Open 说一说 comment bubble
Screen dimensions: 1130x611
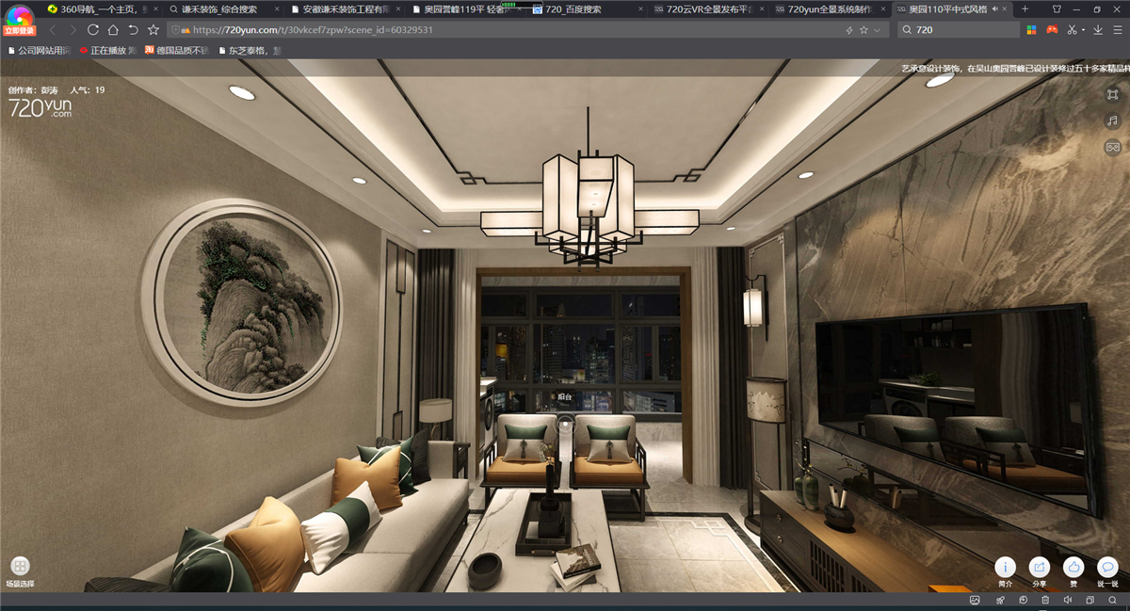(1107, 567)
